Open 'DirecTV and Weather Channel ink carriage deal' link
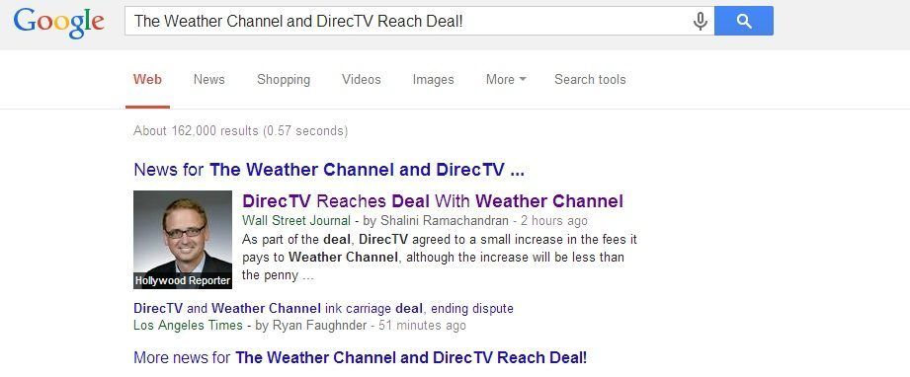Viewport: 910px width, 377px height. (323, 308)
